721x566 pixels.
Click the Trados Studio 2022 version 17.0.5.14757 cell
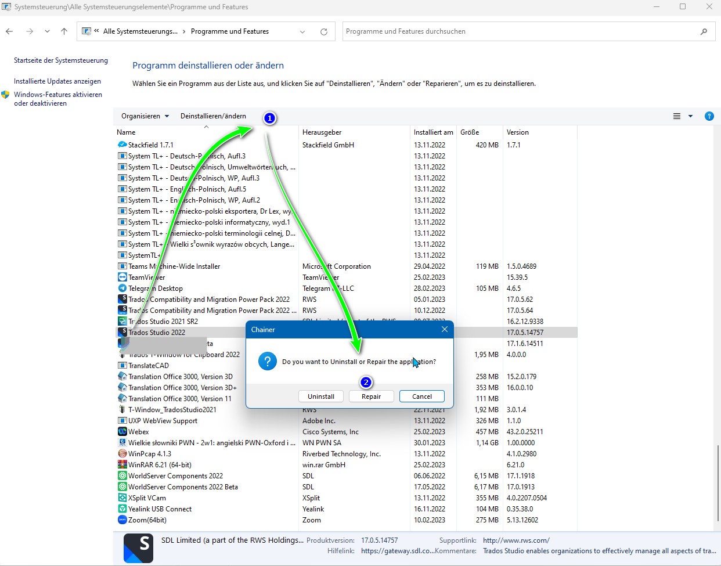pyautogui.click(x=525, y=333)
